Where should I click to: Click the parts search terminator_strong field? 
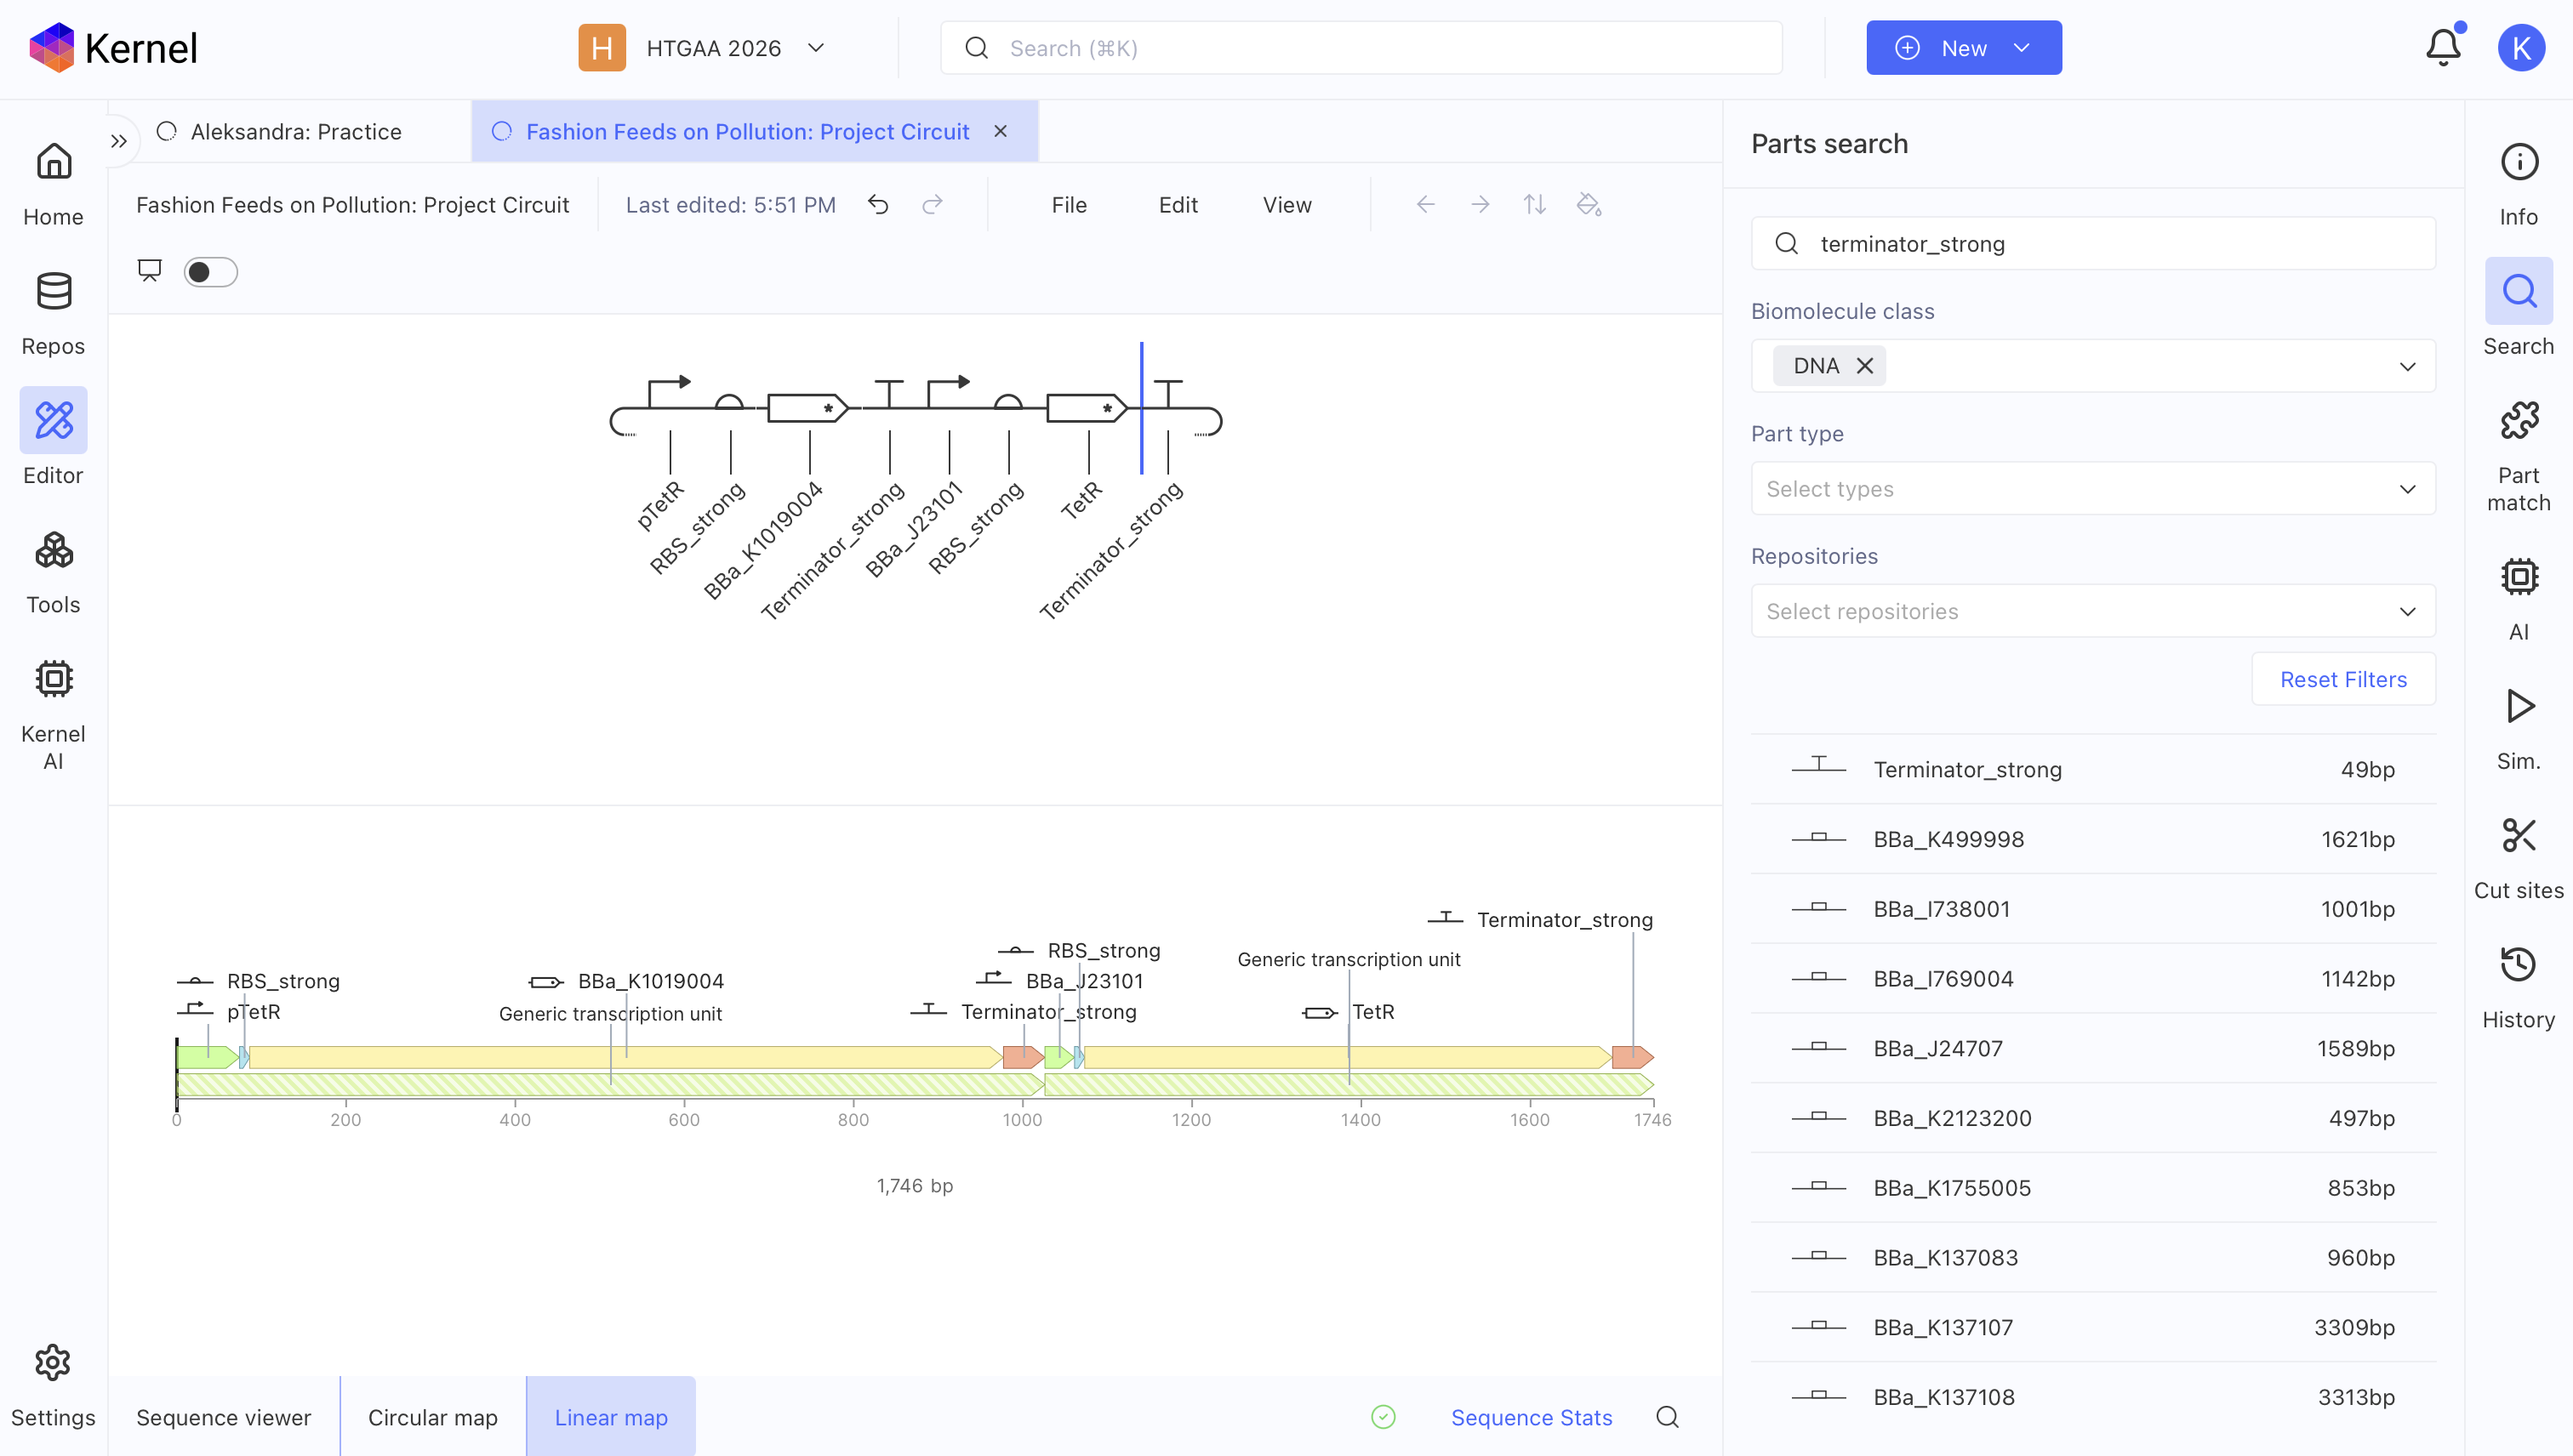tap(2093, 244)
